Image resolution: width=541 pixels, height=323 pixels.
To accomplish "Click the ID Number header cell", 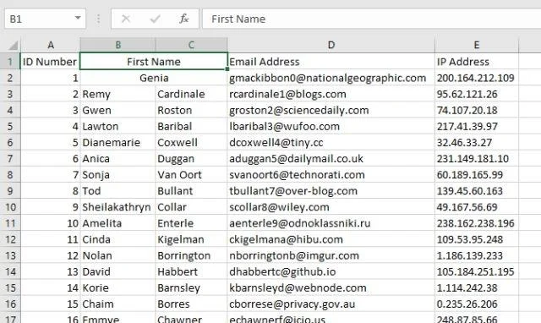I will 51,62.
